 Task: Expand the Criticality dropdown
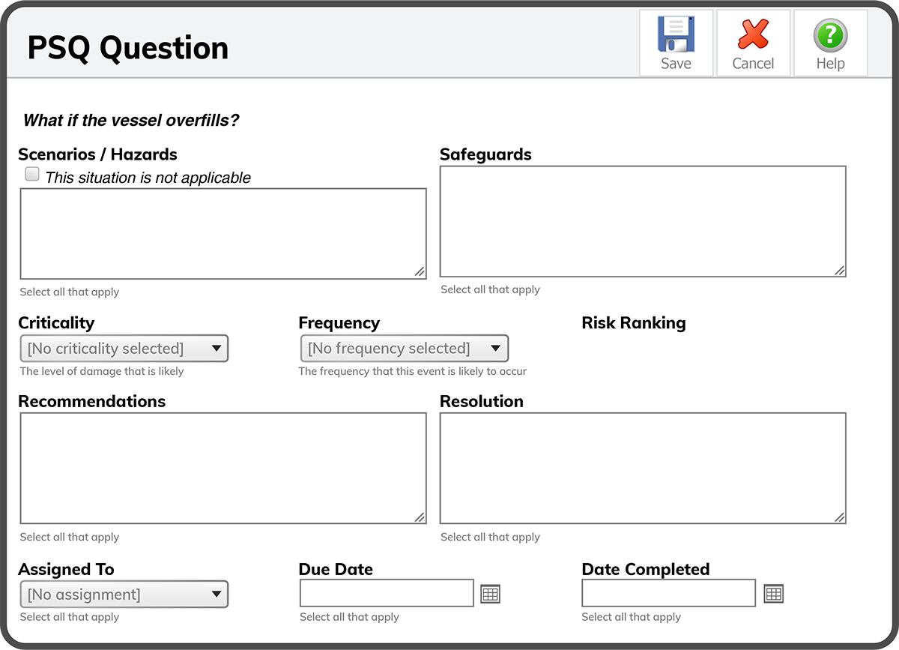pos(124,349)
